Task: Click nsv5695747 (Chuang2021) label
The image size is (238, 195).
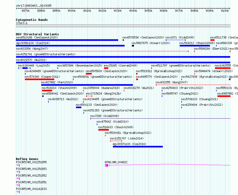Action: click(180, 93)
